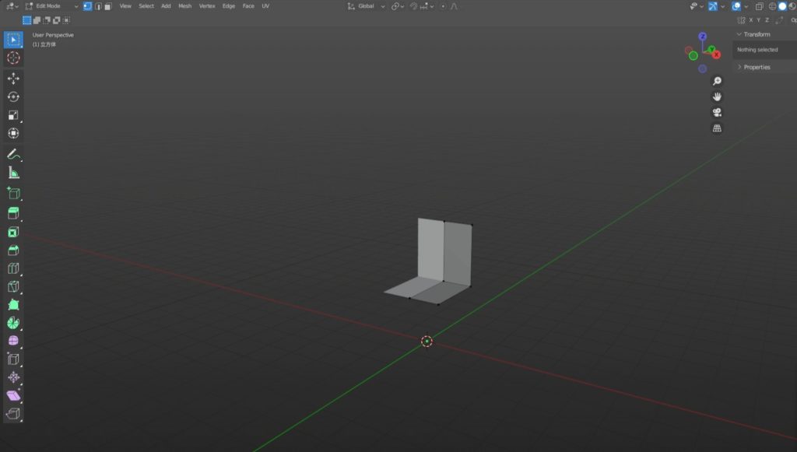This screenshot has height=452, width=797.
Task: Open the Vertex menu
Action: coord(207,6)
